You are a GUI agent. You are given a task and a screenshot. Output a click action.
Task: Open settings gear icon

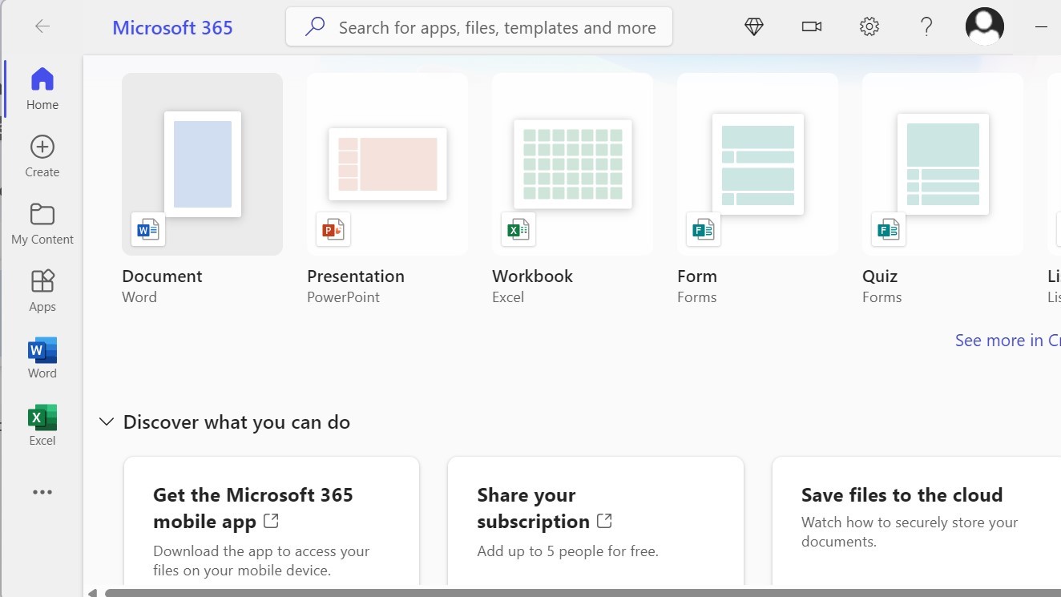click(869, 26)
